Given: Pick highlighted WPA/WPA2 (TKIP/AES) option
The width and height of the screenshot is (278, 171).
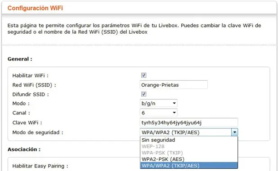Looking at the screenshot, I should coord(189,166).
